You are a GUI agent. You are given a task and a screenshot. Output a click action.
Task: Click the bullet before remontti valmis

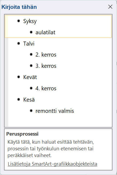click(x=31, y=111)
